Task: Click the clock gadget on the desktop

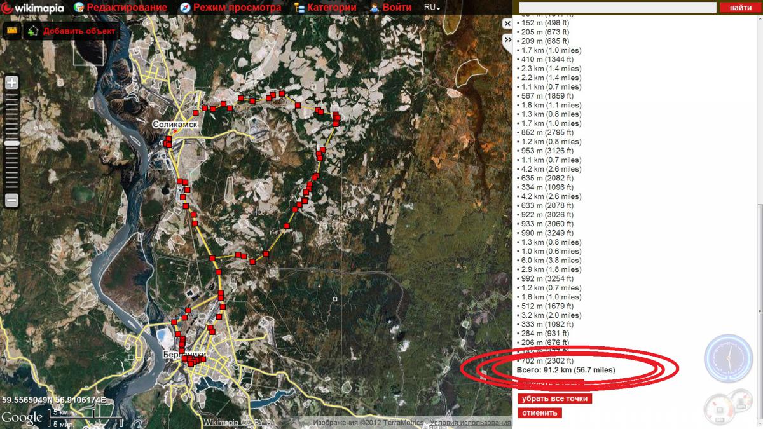Action: (728, 358)
